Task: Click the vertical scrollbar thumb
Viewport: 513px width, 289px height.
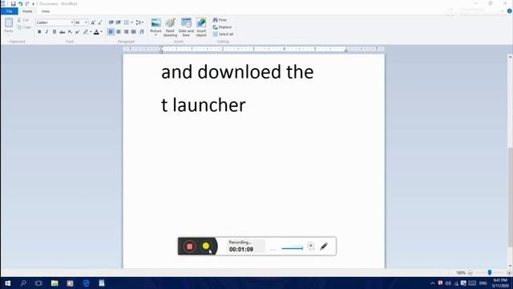Action: click(510, 197)
